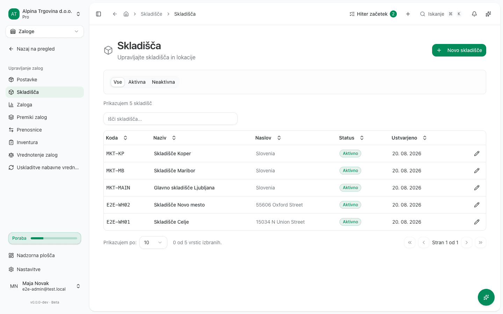Sort table by Naziv column
The image size is (503, 314).
coord(165,138)
